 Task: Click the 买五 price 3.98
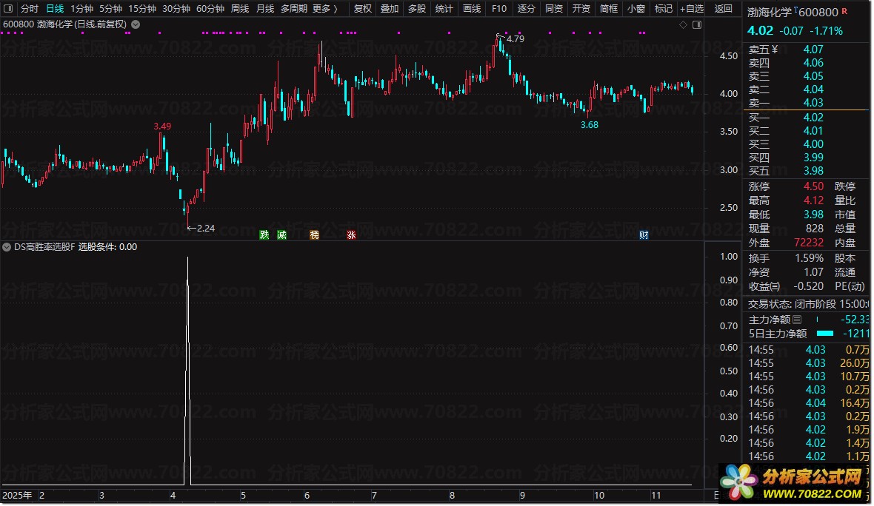[813, 171]
